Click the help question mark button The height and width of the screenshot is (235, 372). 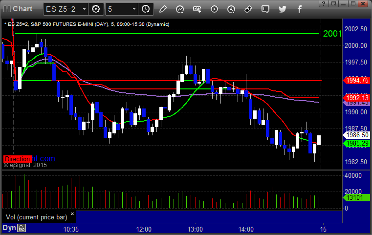(x=324, y=3)
